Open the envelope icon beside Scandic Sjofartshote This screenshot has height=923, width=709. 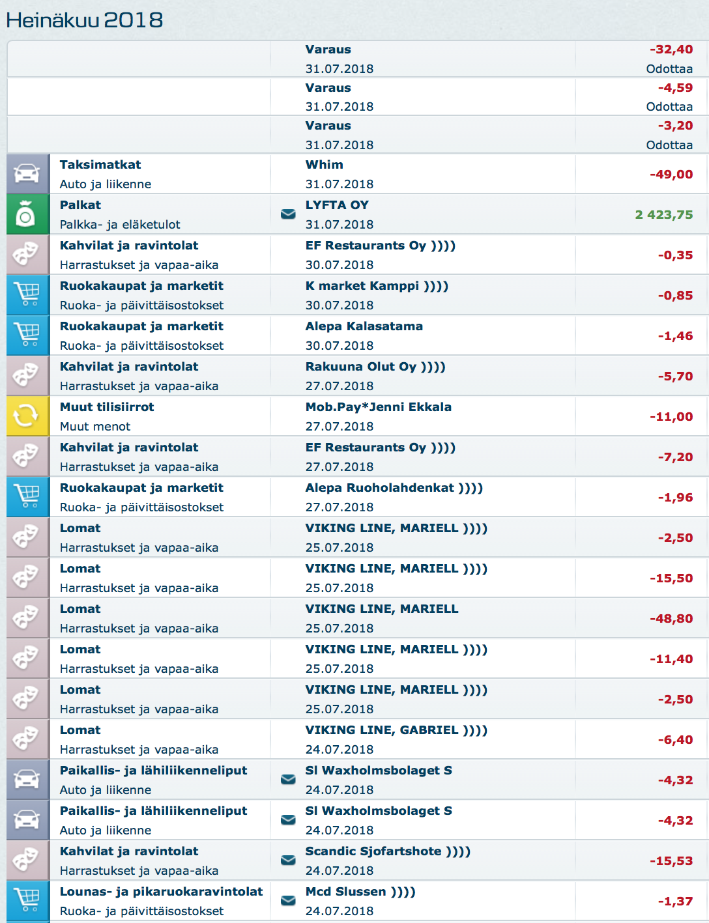(x=288, y=860)
